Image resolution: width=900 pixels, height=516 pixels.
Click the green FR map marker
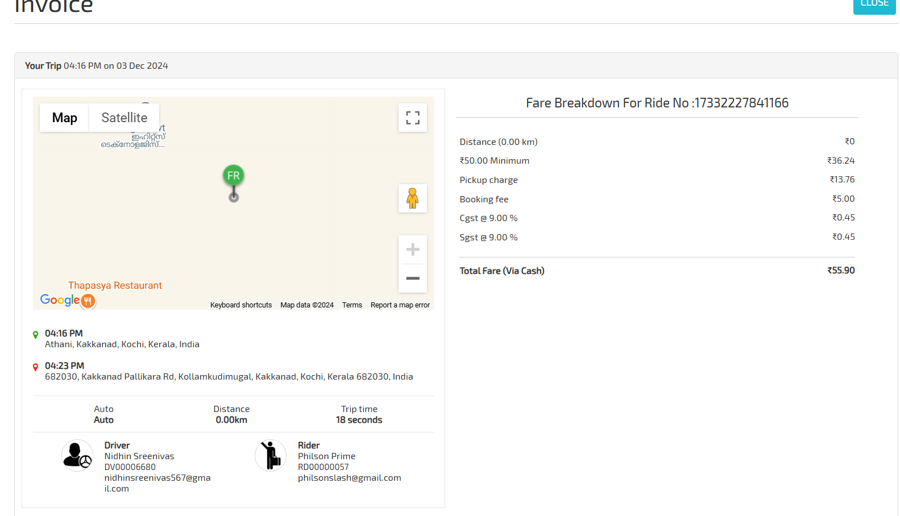pos(234,176)
